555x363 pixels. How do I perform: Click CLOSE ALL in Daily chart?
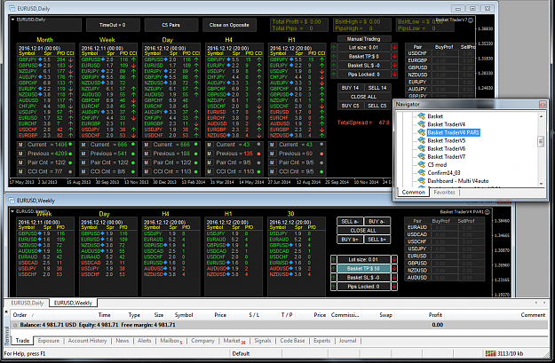(363, 97)
